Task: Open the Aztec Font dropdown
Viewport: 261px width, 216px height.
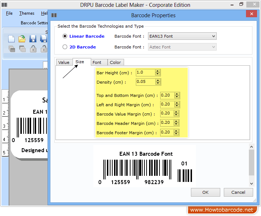Action: 182,47
